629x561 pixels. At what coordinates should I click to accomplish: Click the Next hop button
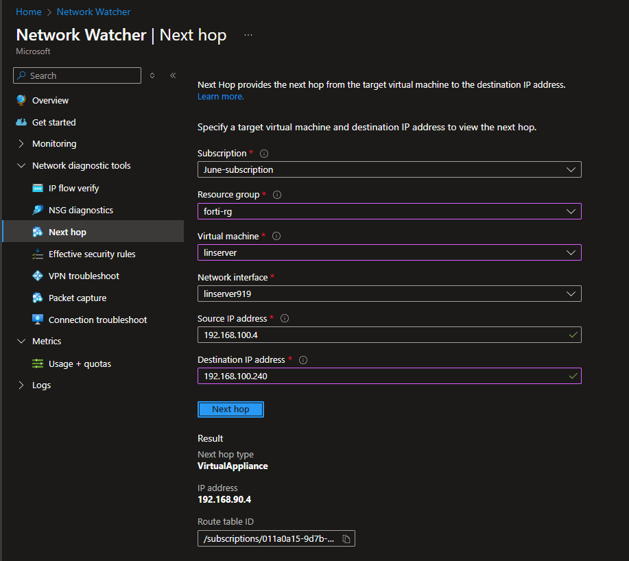coord(230,409)
